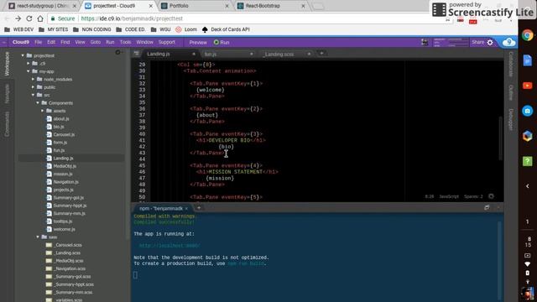The height and width of the screenshot is (302, 537).
Task: Open Navigation.js in the file tree
Action: (x=65, y=182)
